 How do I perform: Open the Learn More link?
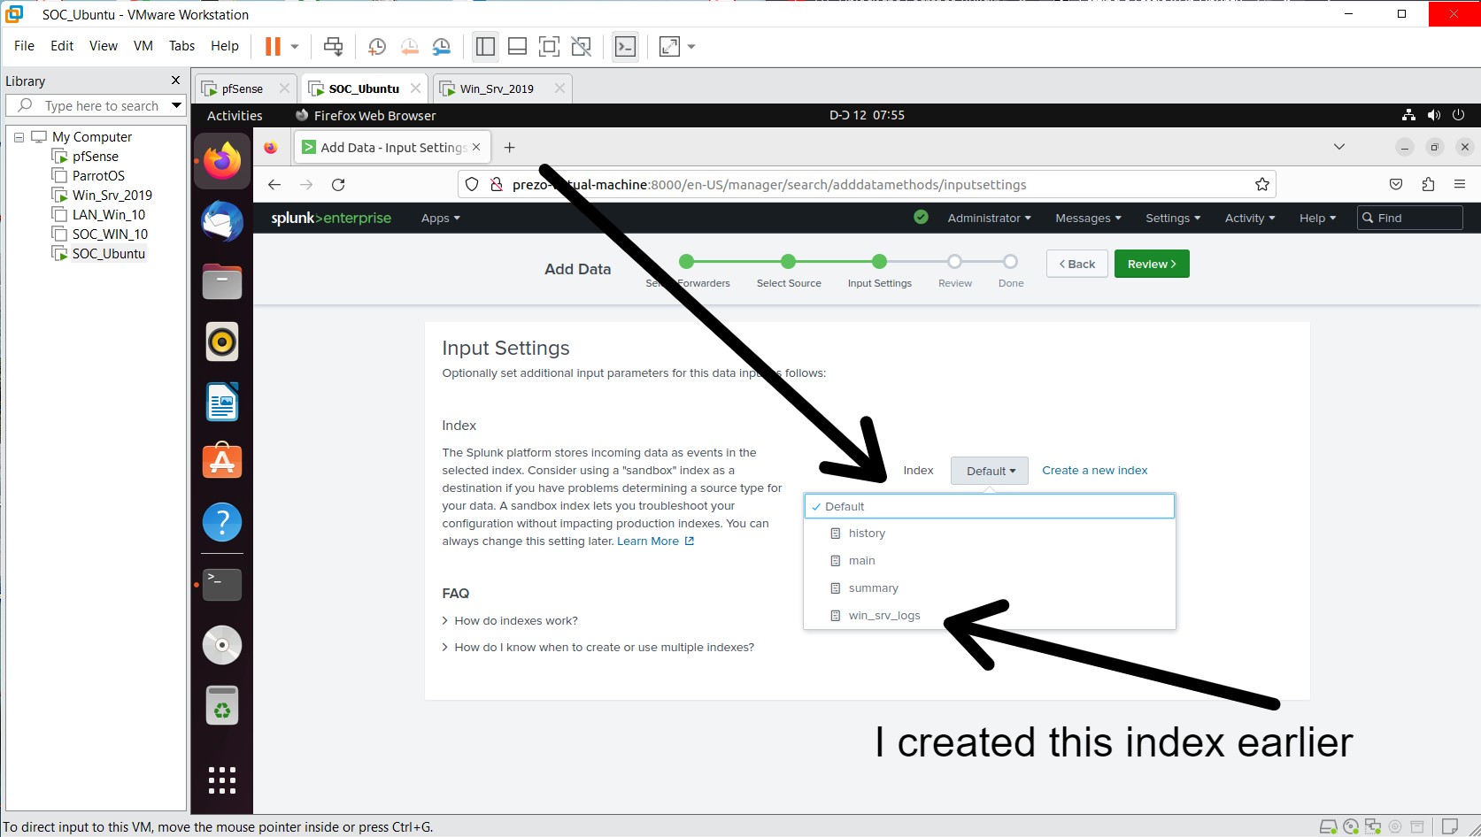click(x=655, y=541)
